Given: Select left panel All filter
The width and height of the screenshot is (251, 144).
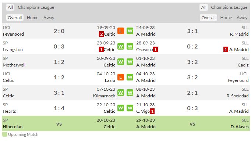Looking at the screenshot, I should (10, 7).
